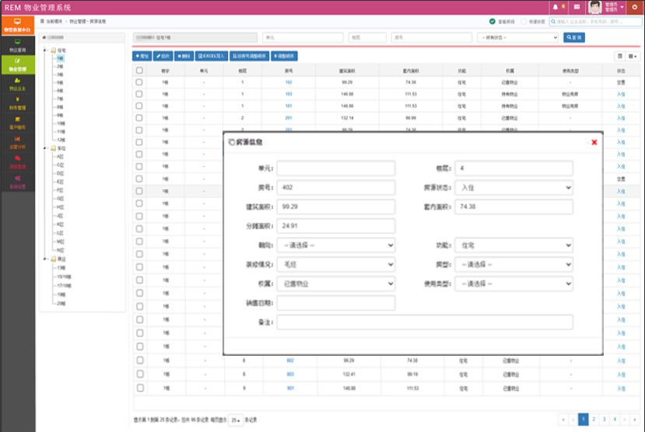This screenshot has height=432, width=645.
Task: Open the 使用类型 dropdown
Action: (x=514, y=284)
